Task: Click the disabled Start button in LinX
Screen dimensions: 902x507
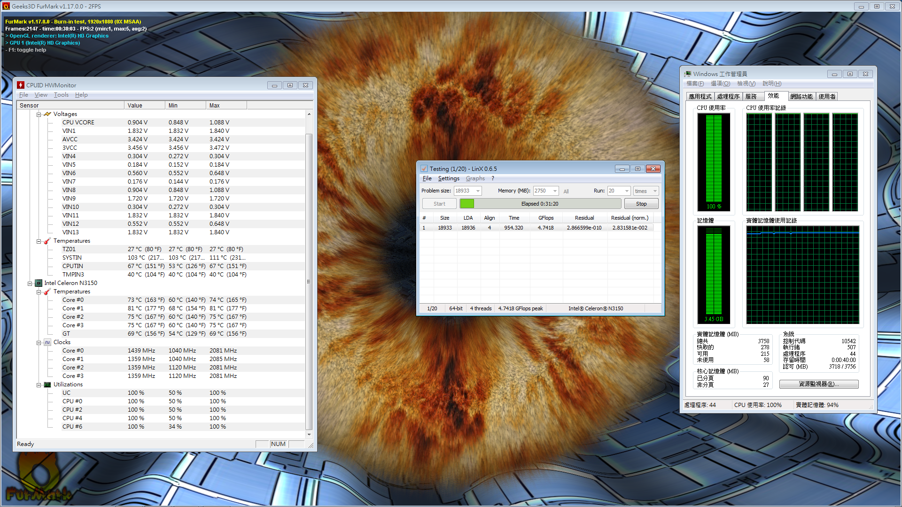Action: coord(439,204)
